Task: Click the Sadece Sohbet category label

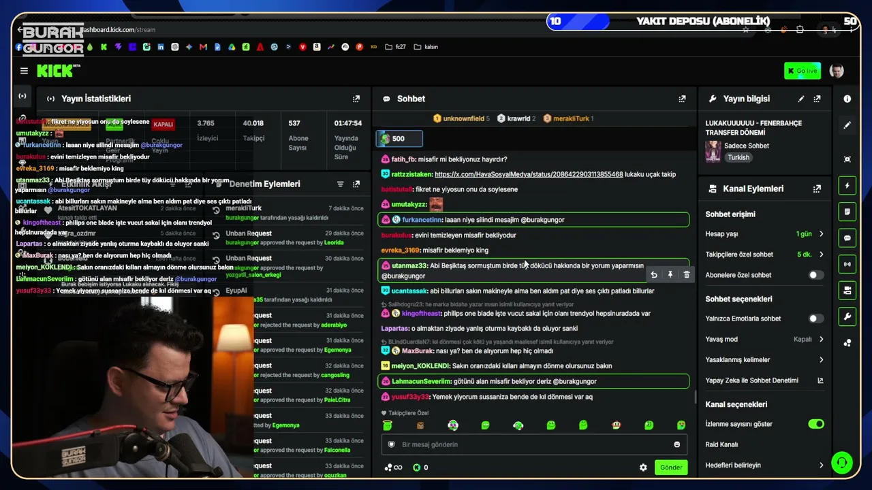Action: 747,146
